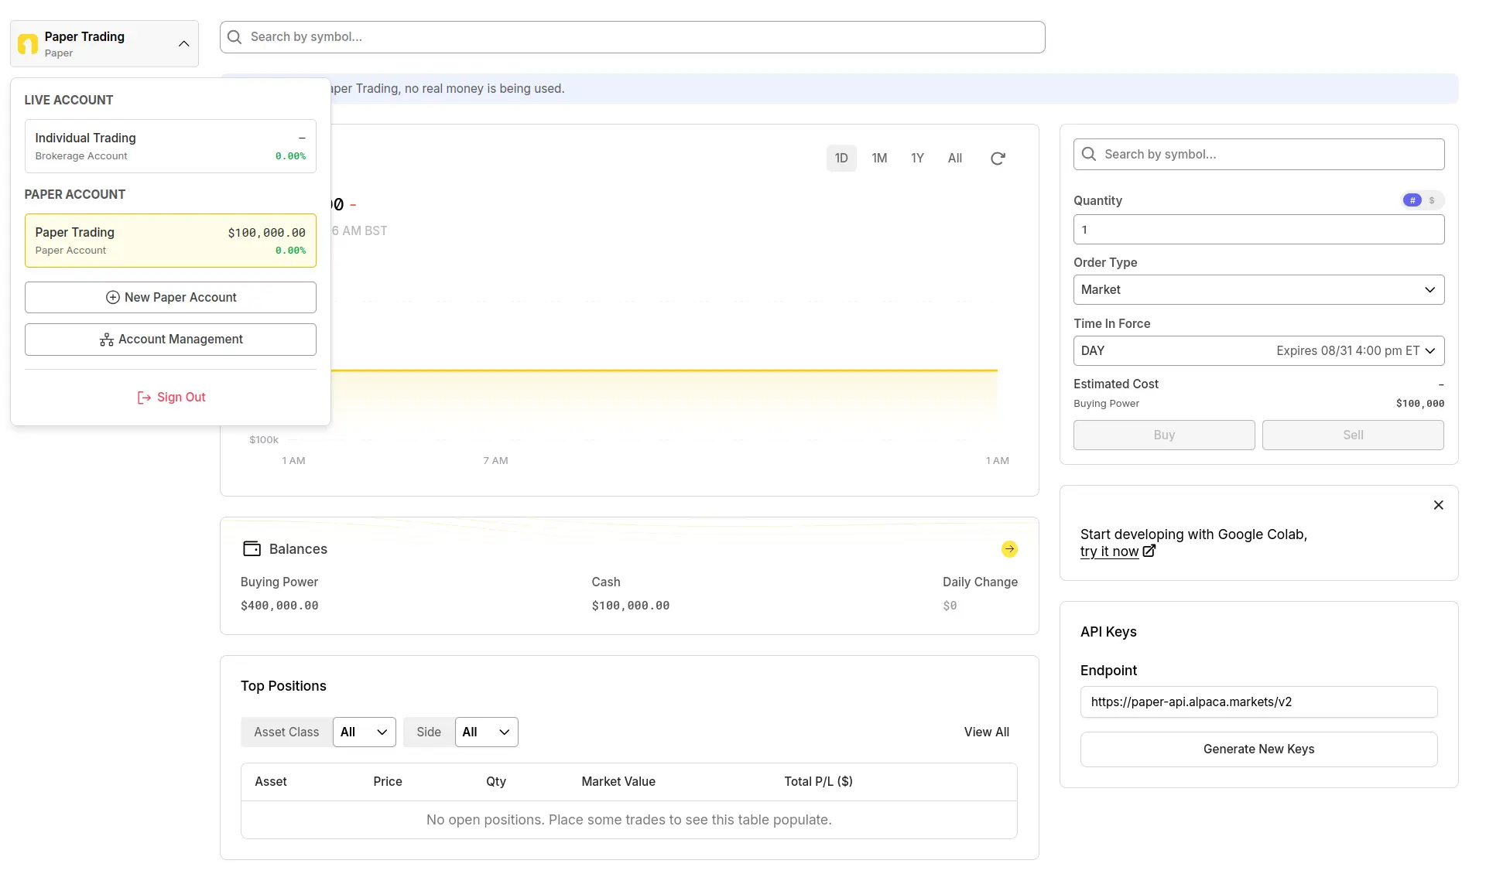Click the order panel Search by symbol field
The width and height of the screenshot is (1486, 874).
[x=1258, y=154]
